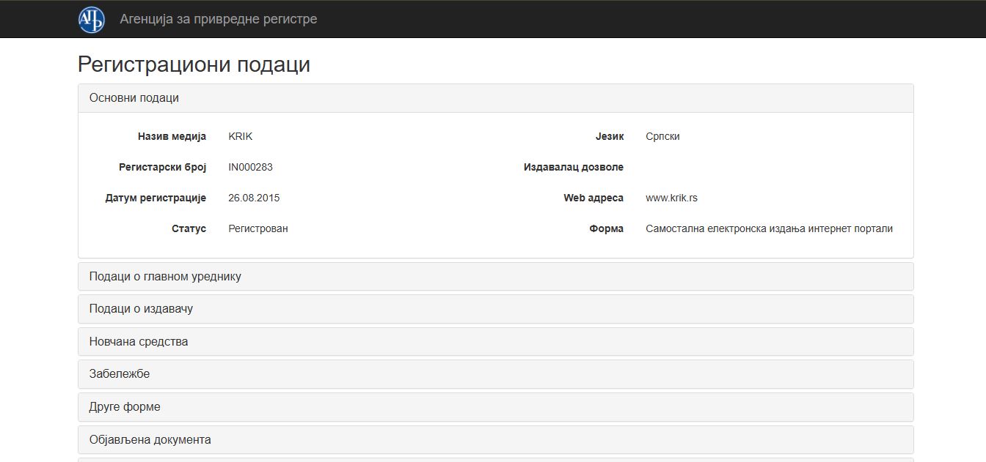Click the Издавалац дозволе field label
The height and width of the screenshot is (462, 986).
pos(573,168)
